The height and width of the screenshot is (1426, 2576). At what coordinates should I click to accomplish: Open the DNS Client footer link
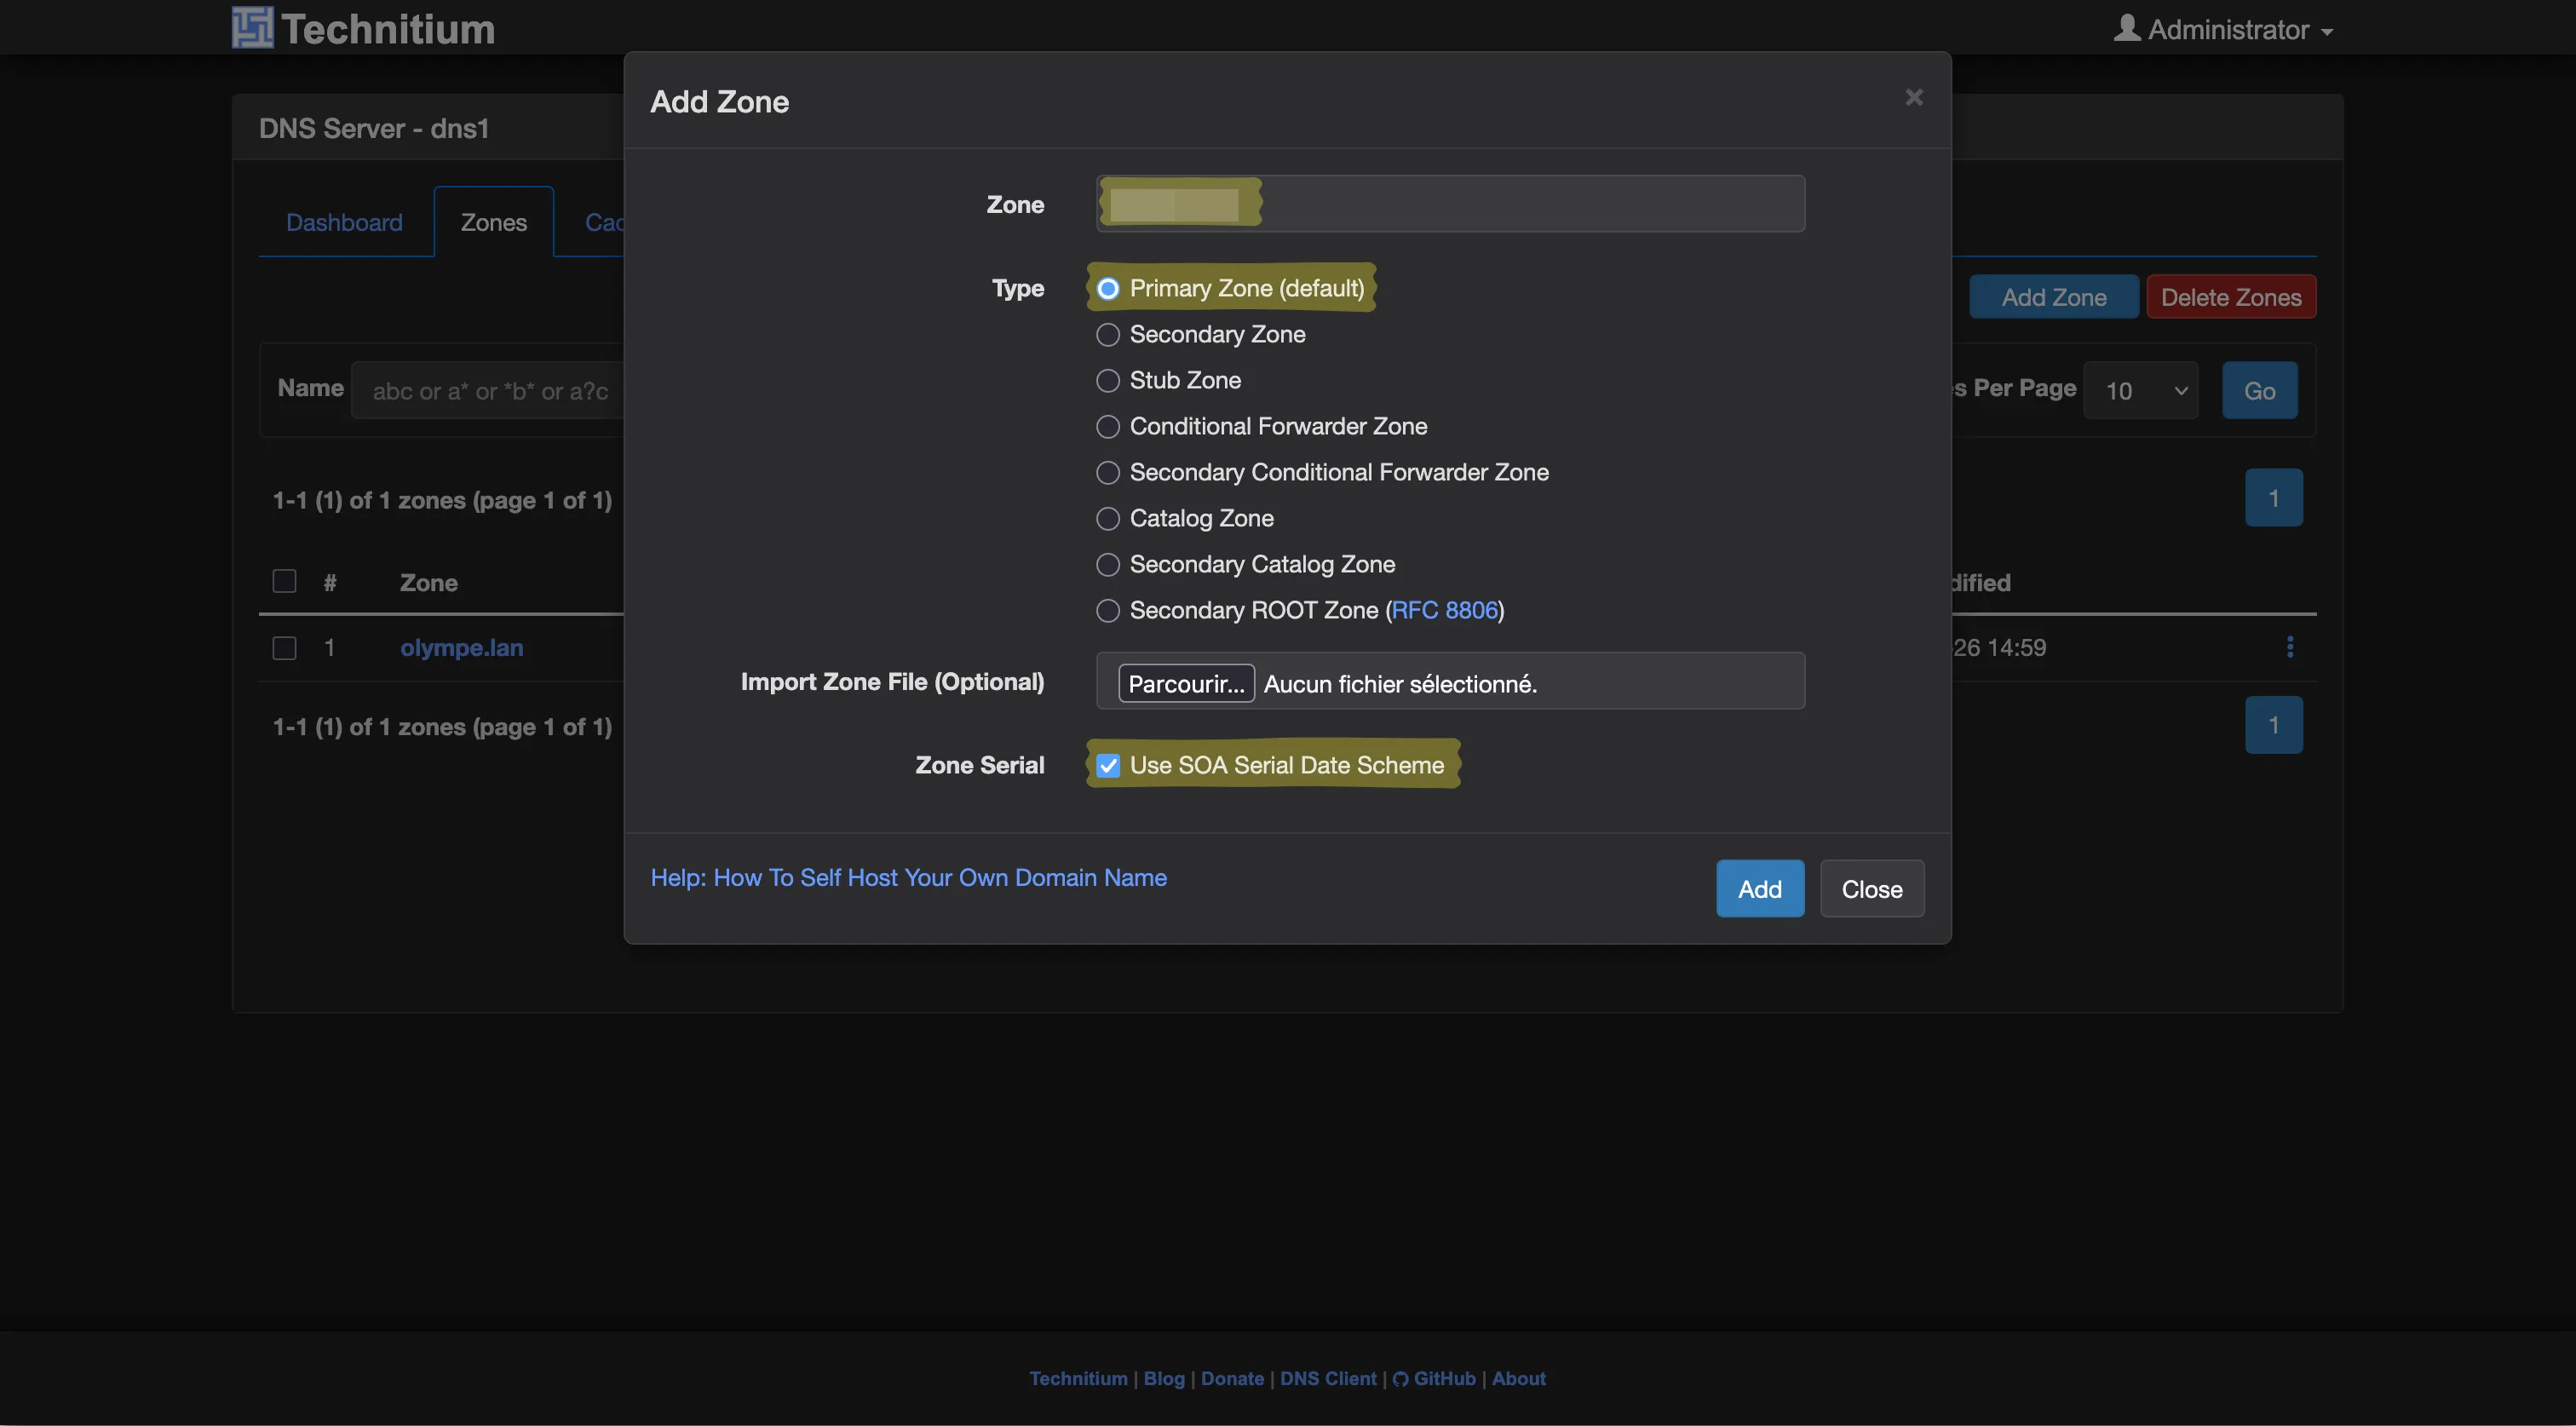[1328, 1378]
